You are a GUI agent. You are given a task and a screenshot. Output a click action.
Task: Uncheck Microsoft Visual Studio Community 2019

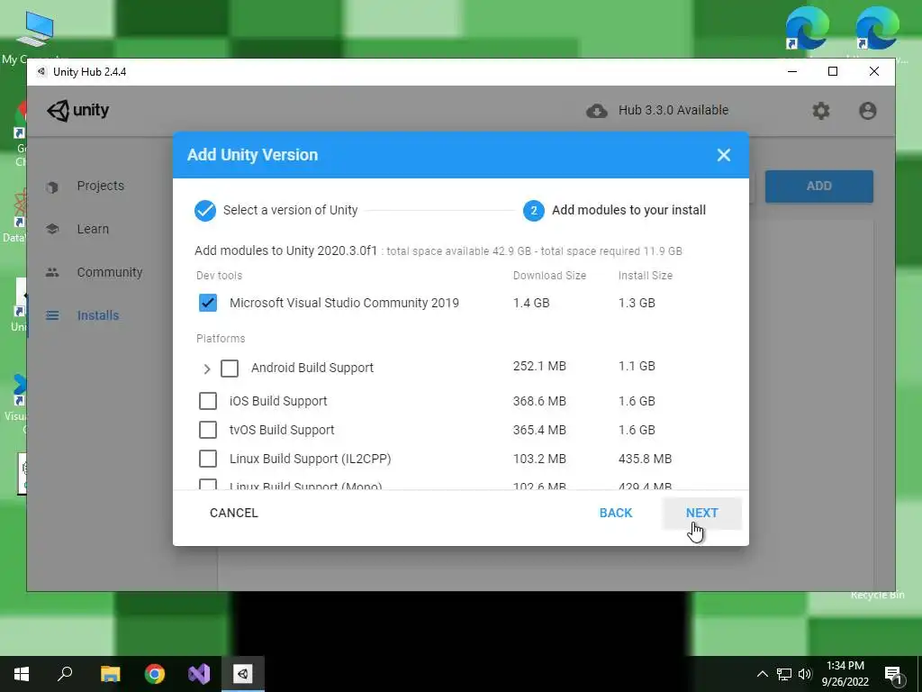(x=208, y=303)
